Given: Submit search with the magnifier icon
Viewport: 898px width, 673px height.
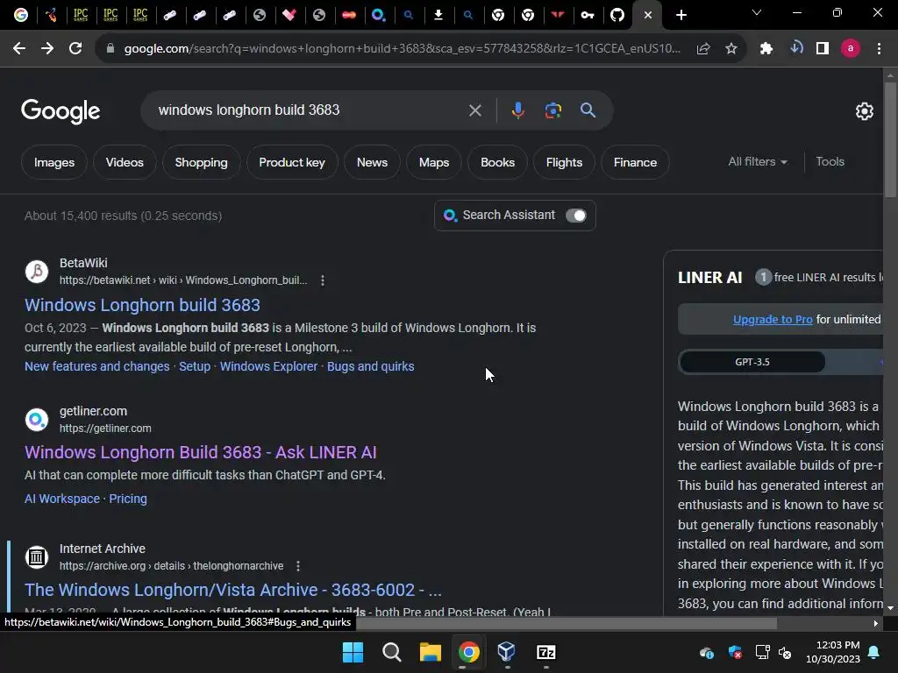Looking at the screenshot, I should click(x=588, y=110).
